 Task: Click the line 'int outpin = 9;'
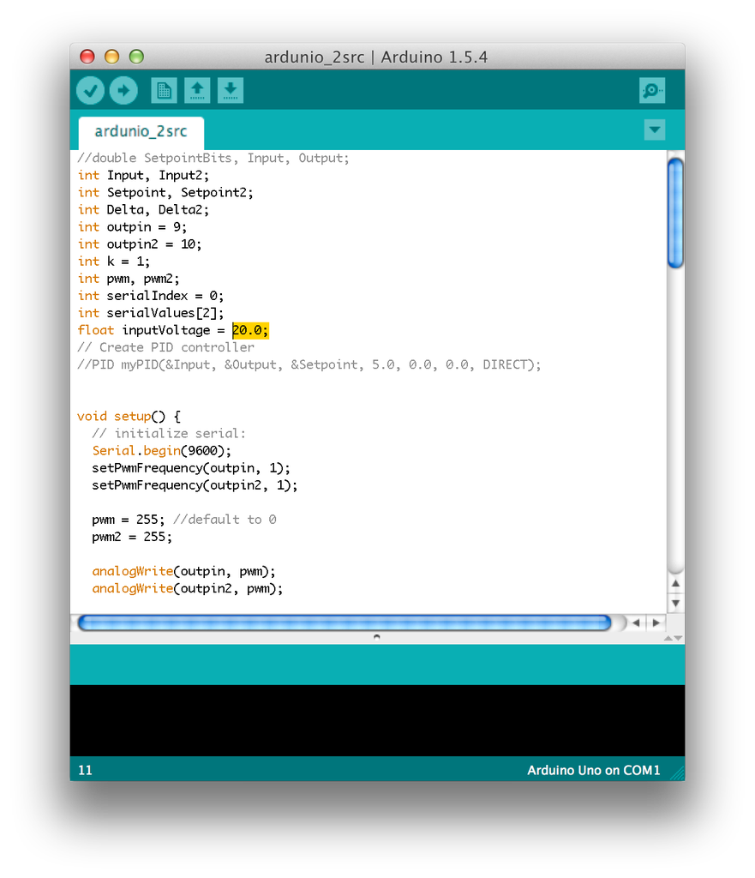(x=133, y=227)
